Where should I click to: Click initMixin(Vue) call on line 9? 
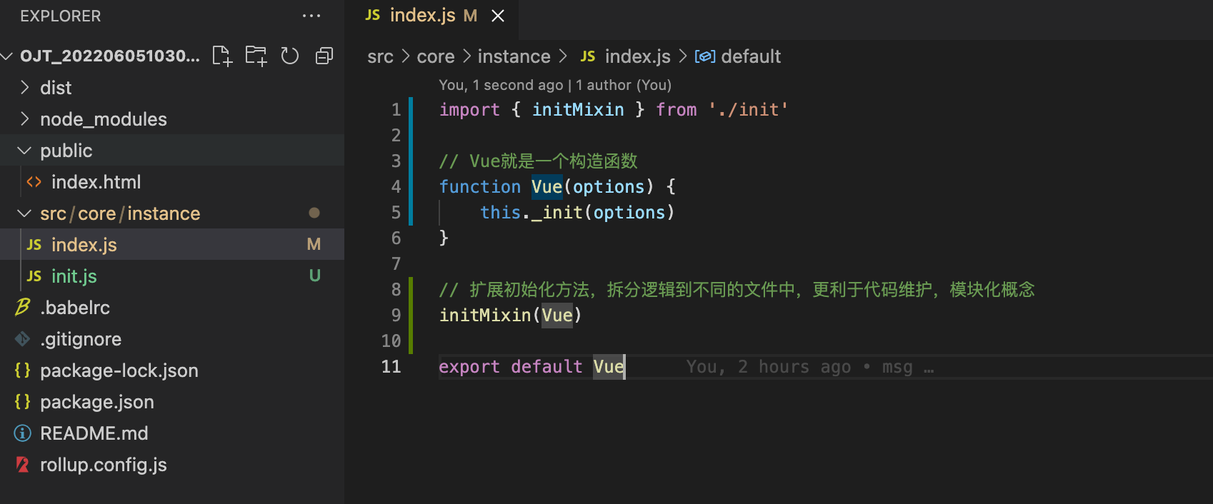[x=511, y=315]
